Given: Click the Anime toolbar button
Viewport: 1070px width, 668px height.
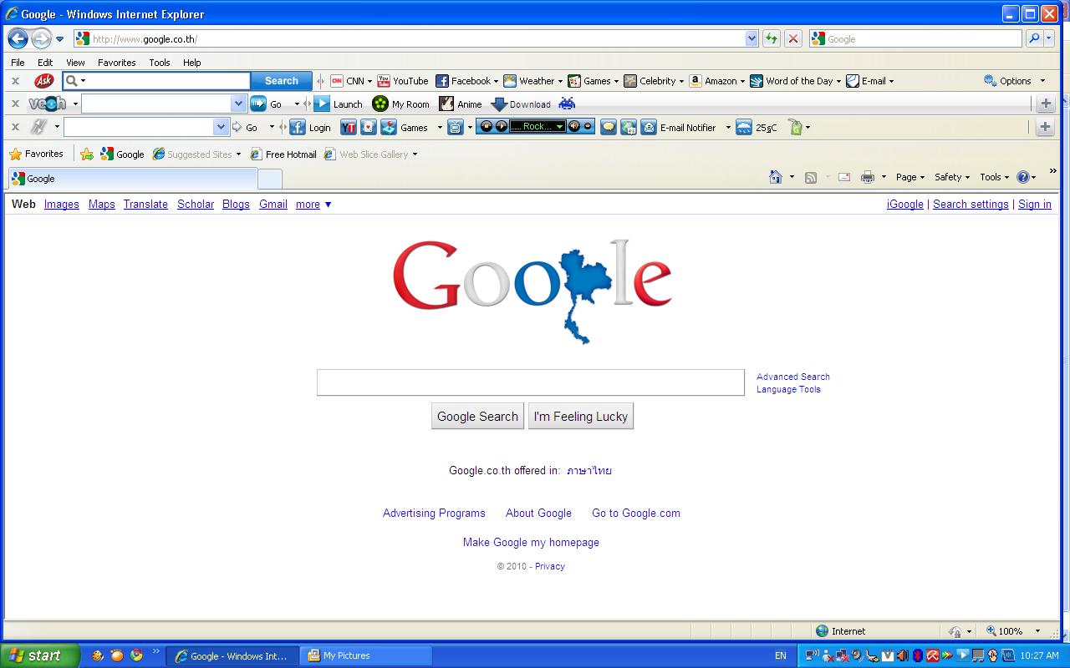Looking at the screenshot, I should pos(461,104).
